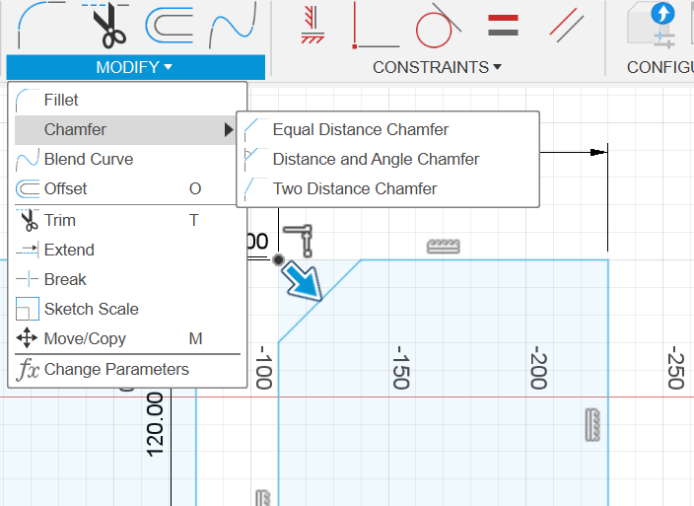
Task: Open the MODIFY dropdown menu
Action: coord(135,67)
